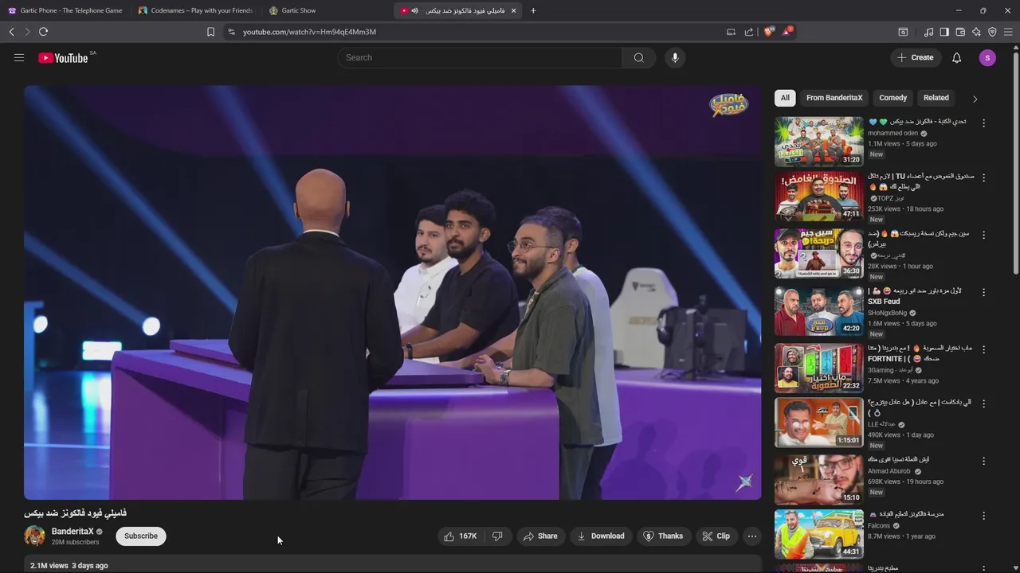Click the Download button

coord(600,536)
